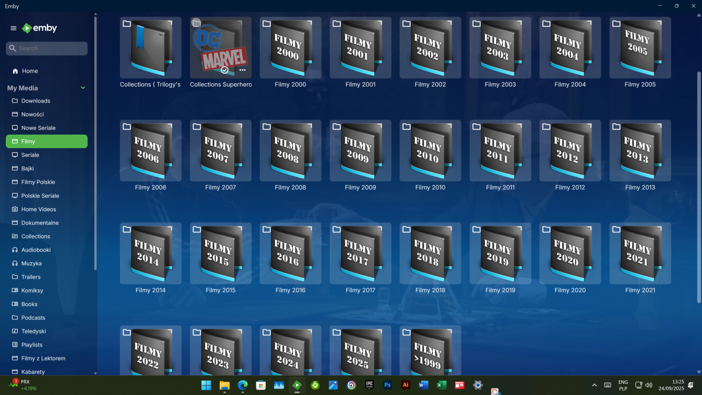
Task: Click the Komiksy comic icon in sidebar
Action: pos(14,290)
